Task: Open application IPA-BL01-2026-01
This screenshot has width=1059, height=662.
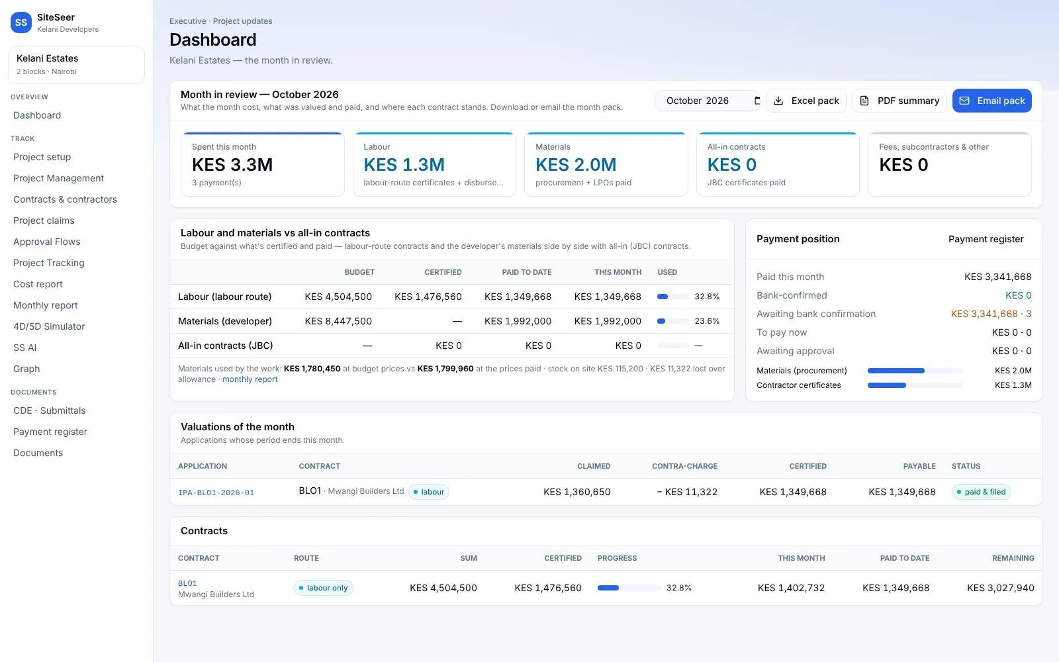Action: 216,493
